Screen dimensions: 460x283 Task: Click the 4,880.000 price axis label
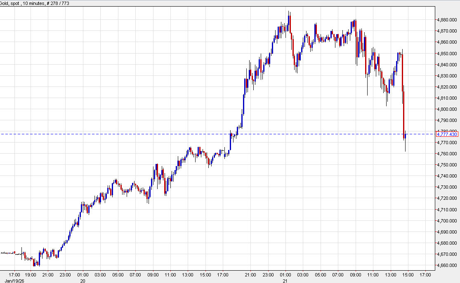point(448,19)
